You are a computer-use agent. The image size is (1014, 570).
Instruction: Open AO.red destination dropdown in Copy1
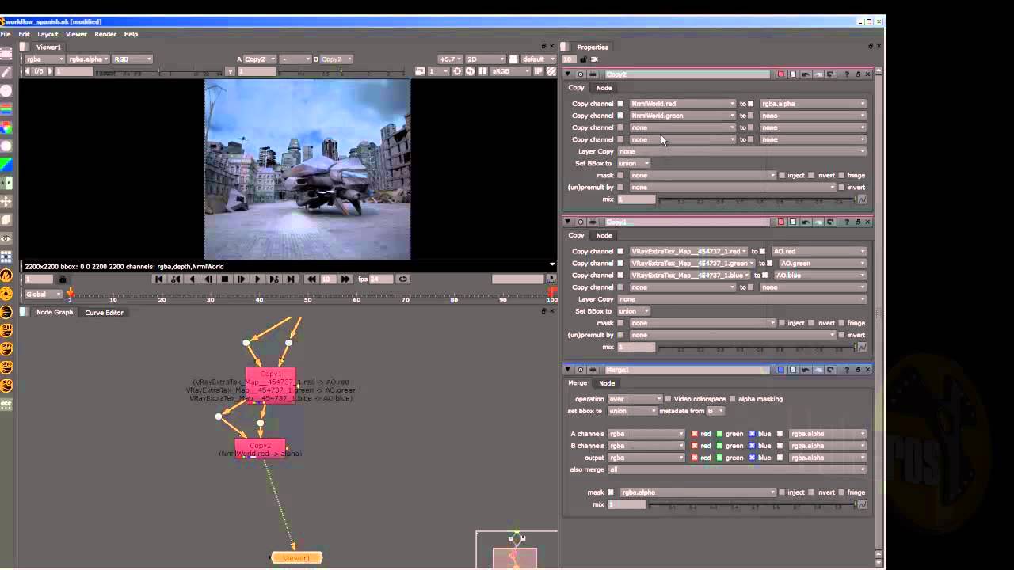point(818,252)
